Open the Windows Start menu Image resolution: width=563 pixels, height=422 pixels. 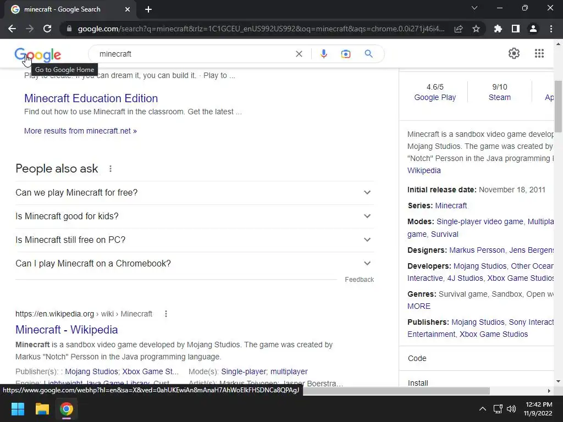(18, 409)
